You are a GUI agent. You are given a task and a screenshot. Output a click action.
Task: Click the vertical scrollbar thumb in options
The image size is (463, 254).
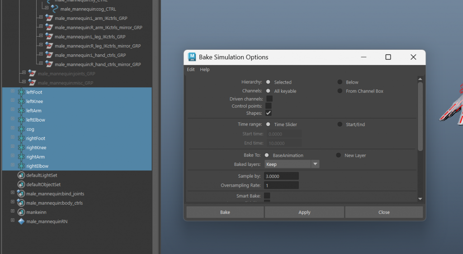click(420, 117)
